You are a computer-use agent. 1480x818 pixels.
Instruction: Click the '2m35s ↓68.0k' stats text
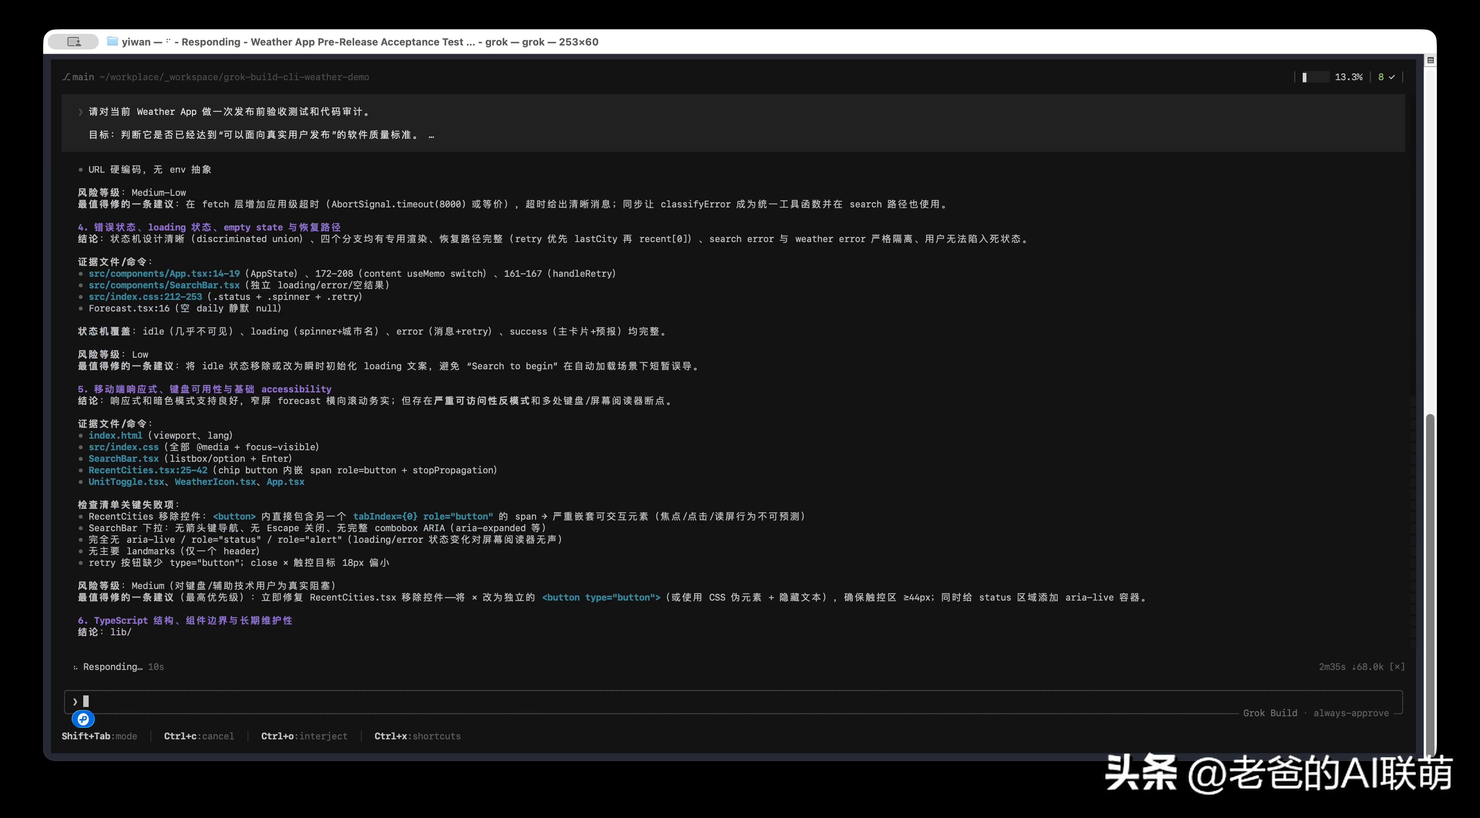tap(1351, 667)
